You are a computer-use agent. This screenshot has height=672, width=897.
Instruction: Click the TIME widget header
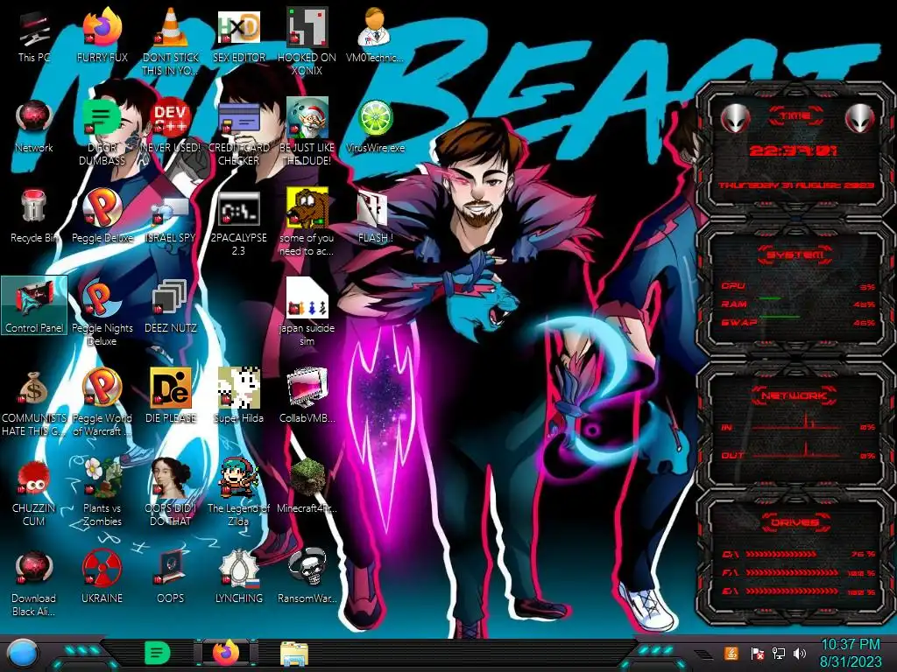[795, 115]
